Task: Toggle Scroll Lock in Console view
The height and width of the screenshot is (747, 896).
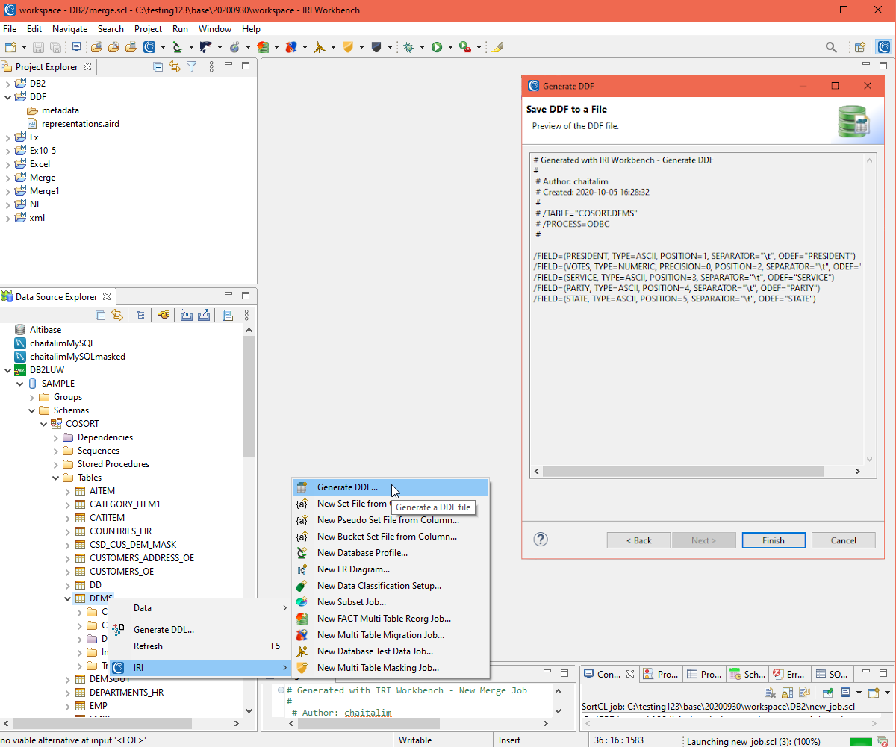Action: 787,693
